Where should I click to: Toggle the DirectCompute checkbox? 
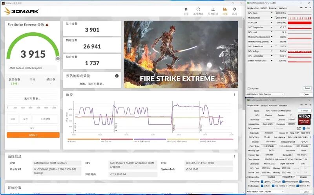point(283,182)
